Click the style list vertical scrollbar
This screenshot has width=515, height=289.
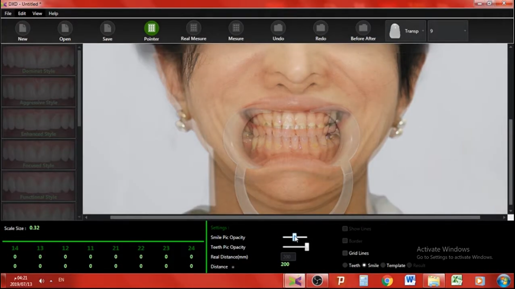pos(79,88)
